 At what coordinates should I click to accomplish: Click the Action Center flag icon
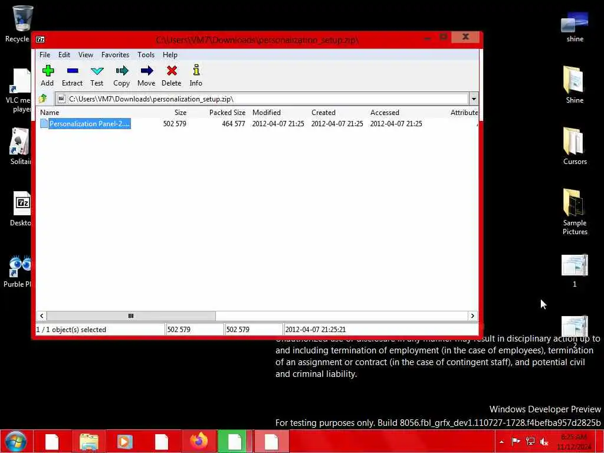[516, 441]
